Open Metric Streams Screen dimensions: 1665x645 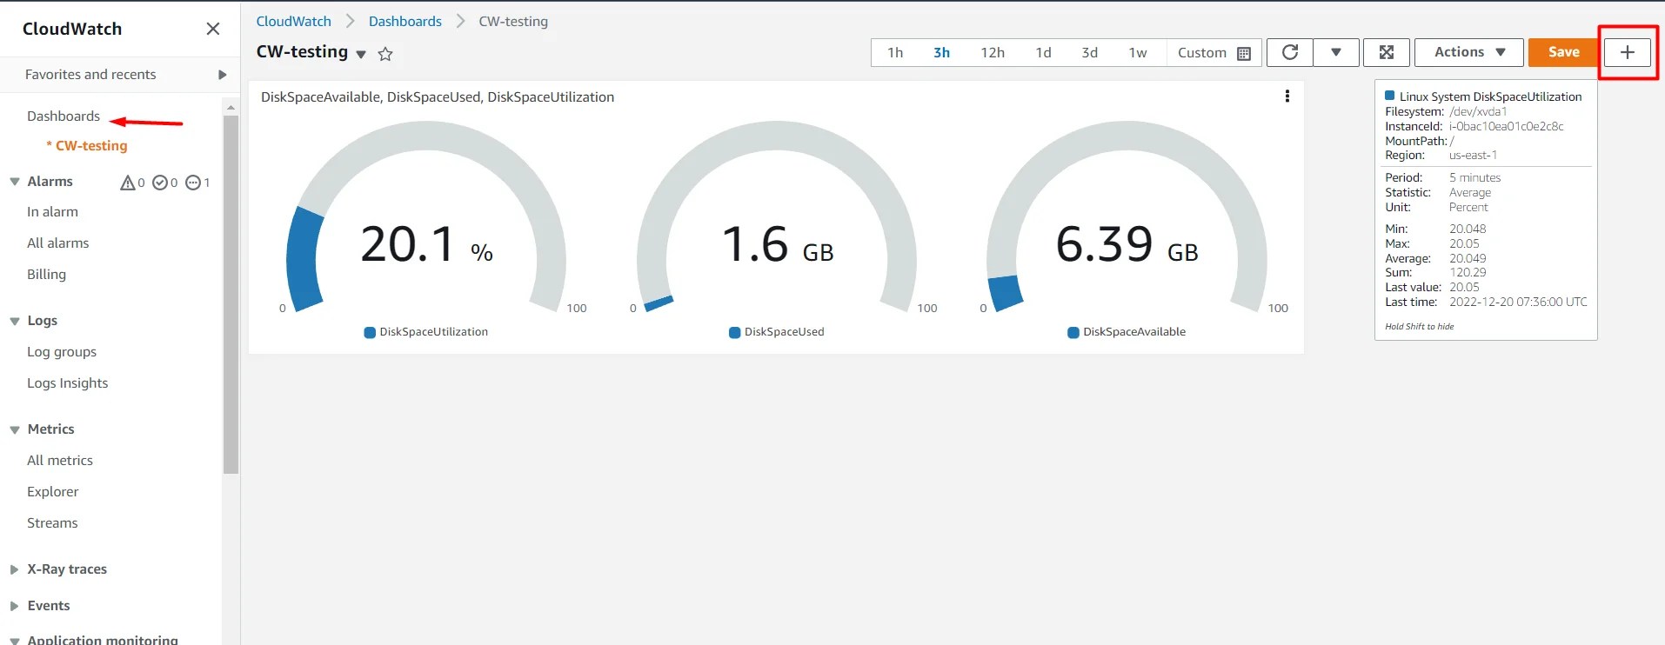tap(52, 522)
